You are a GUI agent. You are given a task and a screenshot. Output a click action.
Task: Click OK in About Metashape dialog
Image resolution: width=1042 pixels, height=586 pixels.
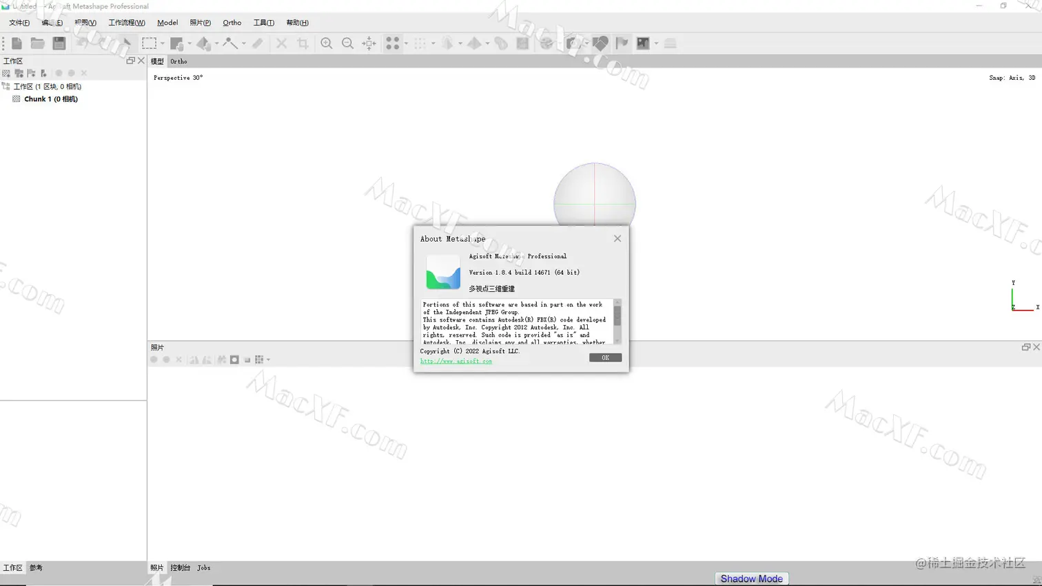[605, 357]
